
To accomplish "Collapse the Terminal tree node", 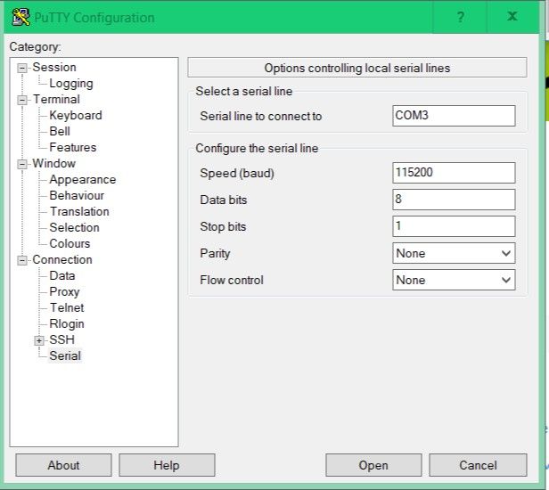I will coord(22,100).
